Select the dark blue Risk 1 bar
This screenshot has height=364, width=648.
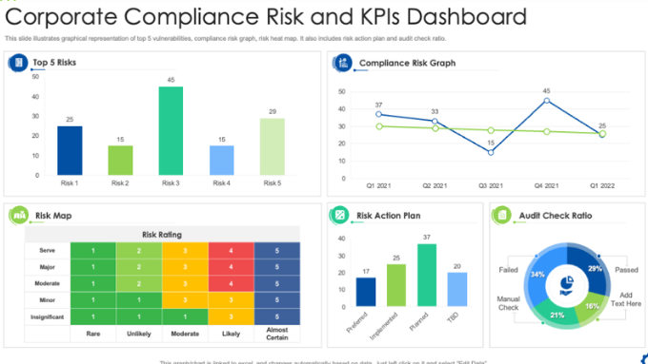click(x=70, y=150)
